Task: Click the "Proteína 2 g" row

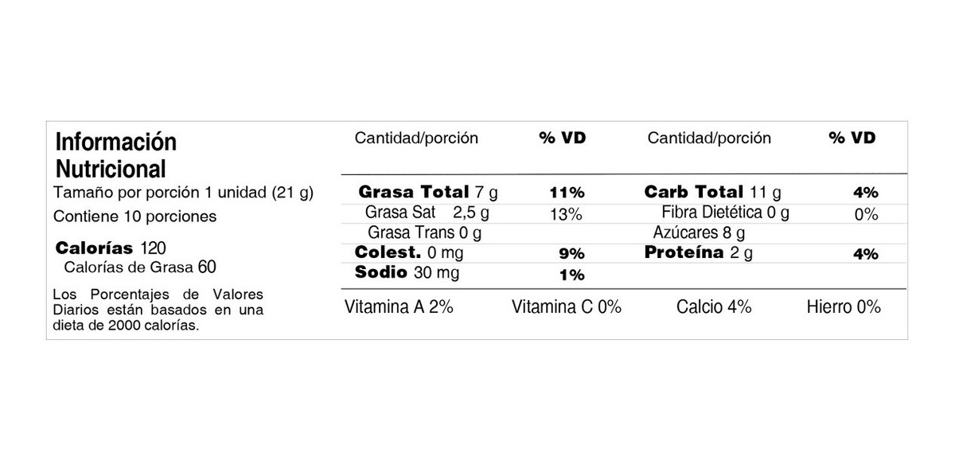Action: 699,253
